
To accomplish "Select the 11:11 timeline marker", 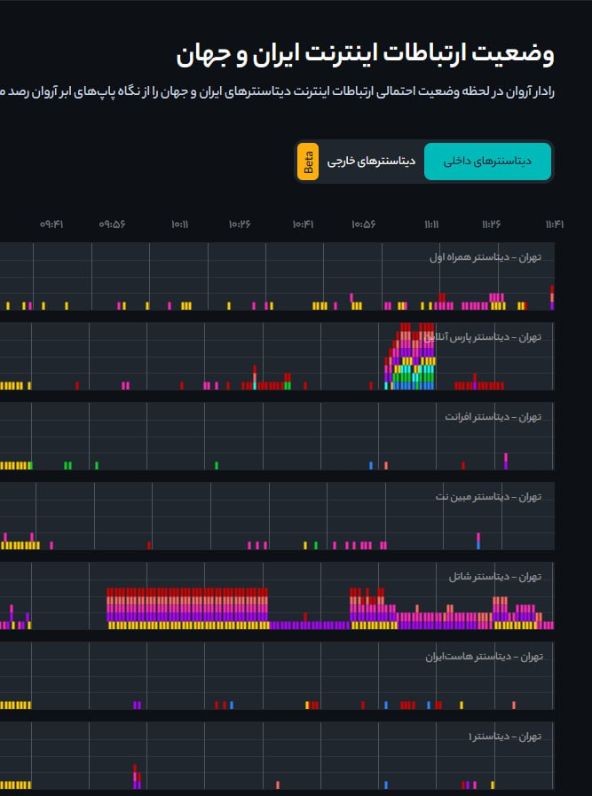I will pos(431,225).
